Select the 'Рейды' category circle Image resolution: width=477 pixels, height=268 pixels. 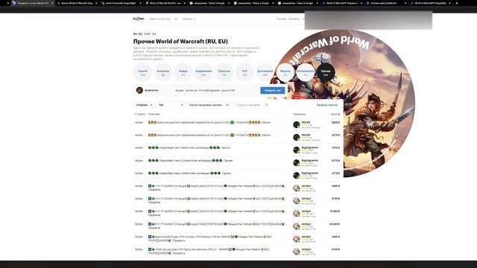(183, 72)
